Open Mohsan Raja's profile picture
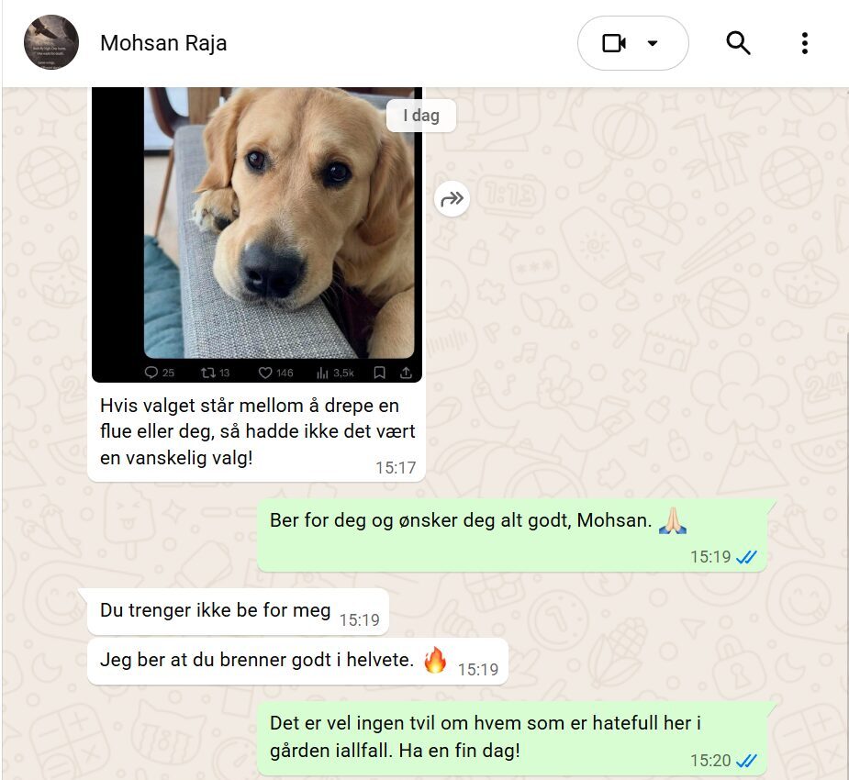Viewport: 849px width, 780px height. pos(51,42)
